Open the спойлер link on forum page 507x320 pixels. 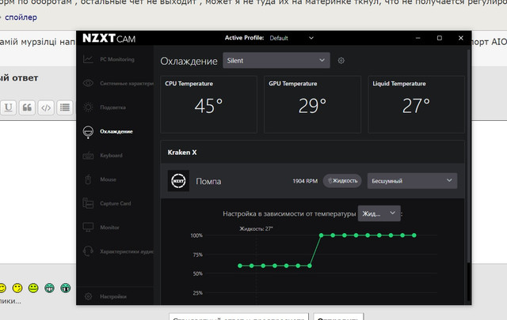tap(21, 17)
